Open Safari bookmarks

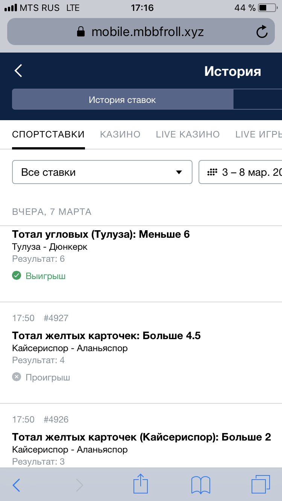point(200,484)
